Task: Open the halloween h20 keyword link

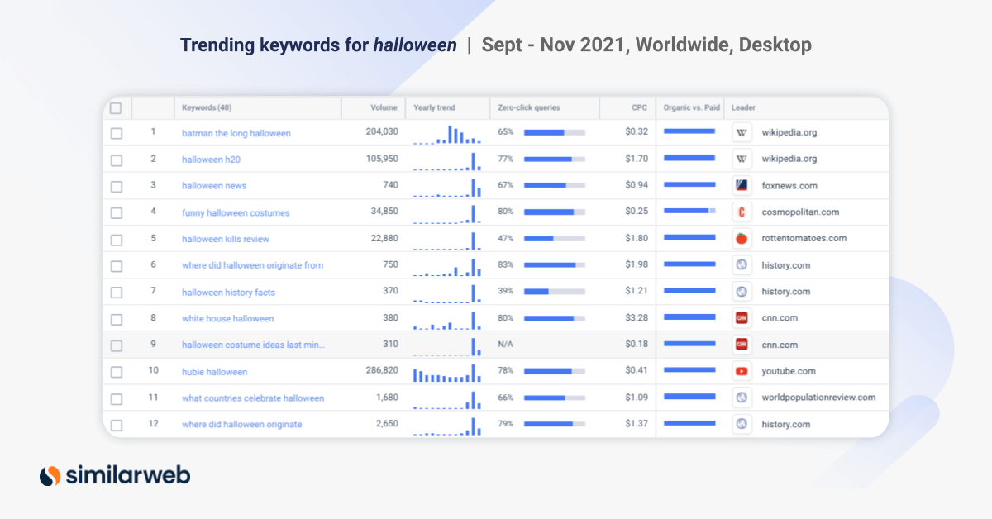Action: [x=211, y=160]
